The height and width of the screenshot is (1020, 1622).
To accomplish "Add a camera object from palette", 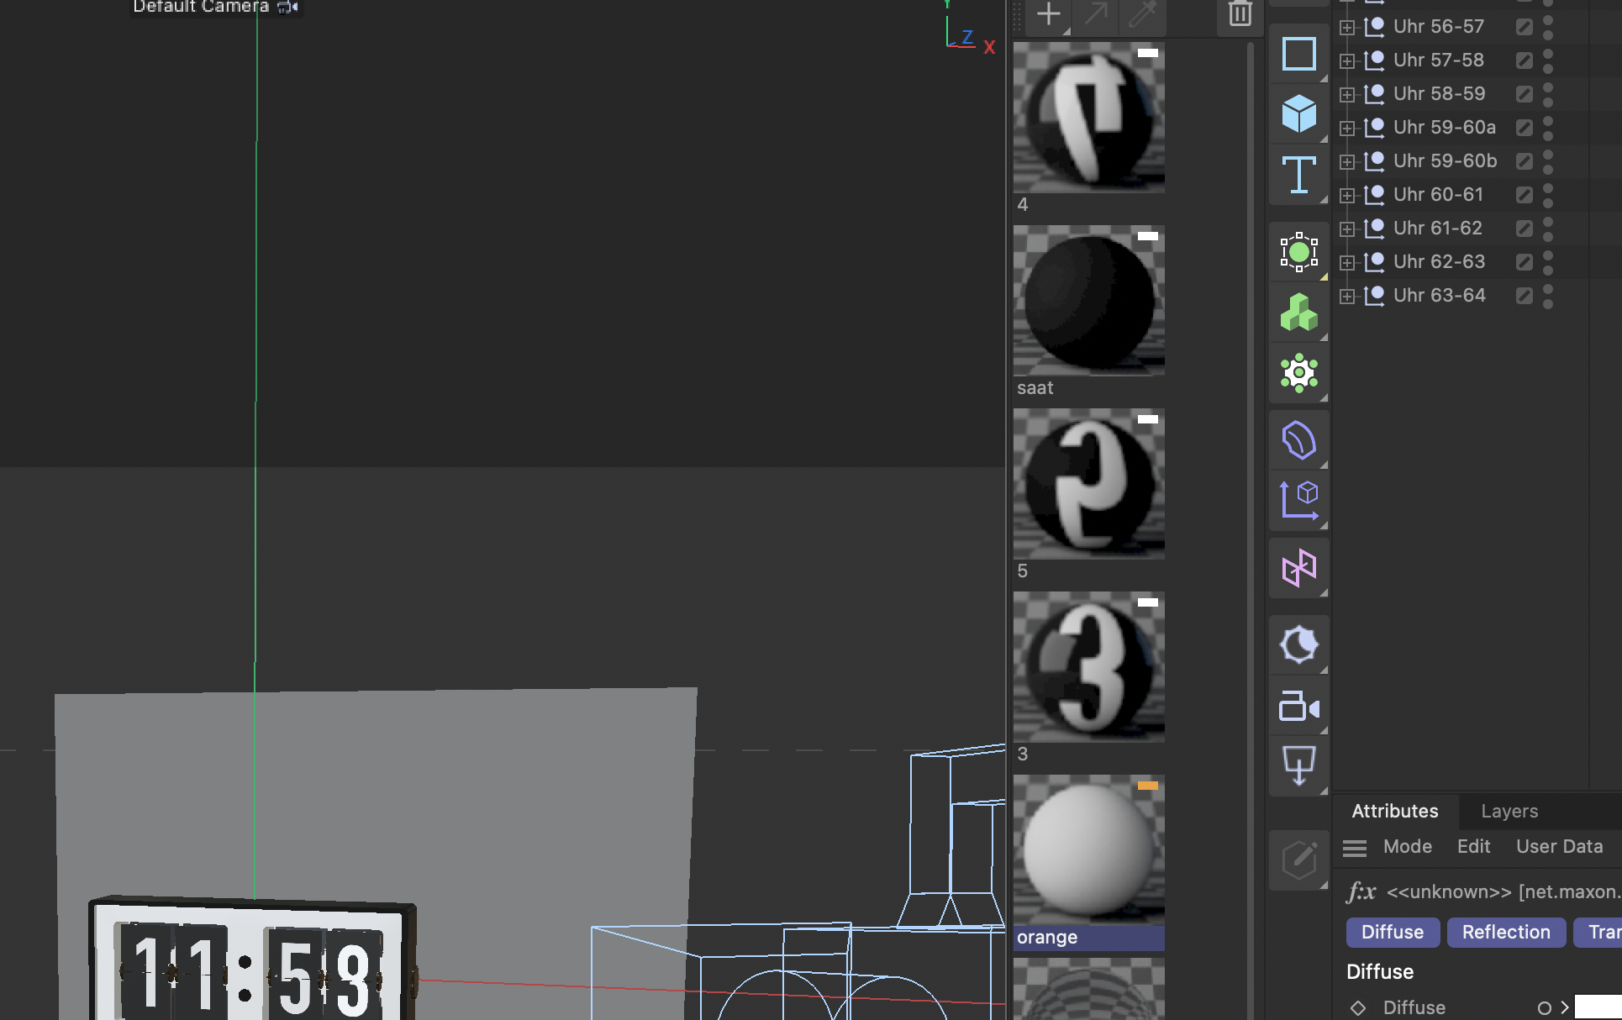I will coord(1299,707).
